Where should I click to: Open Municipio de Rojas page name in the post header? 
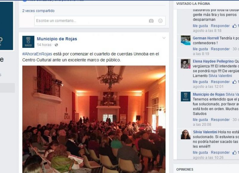click(x=57, y=39)
